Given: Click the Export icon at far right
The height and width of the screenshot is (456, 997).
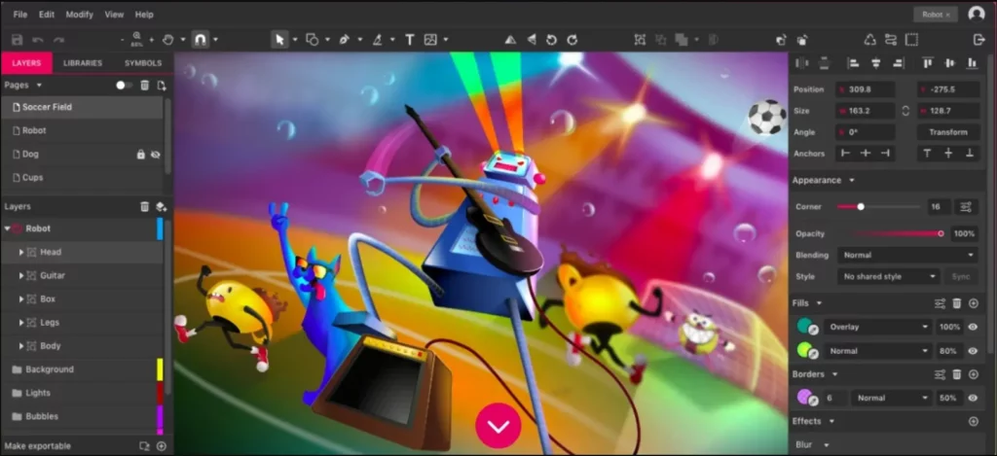Looking at the screenshot, I should coord(979,39).
